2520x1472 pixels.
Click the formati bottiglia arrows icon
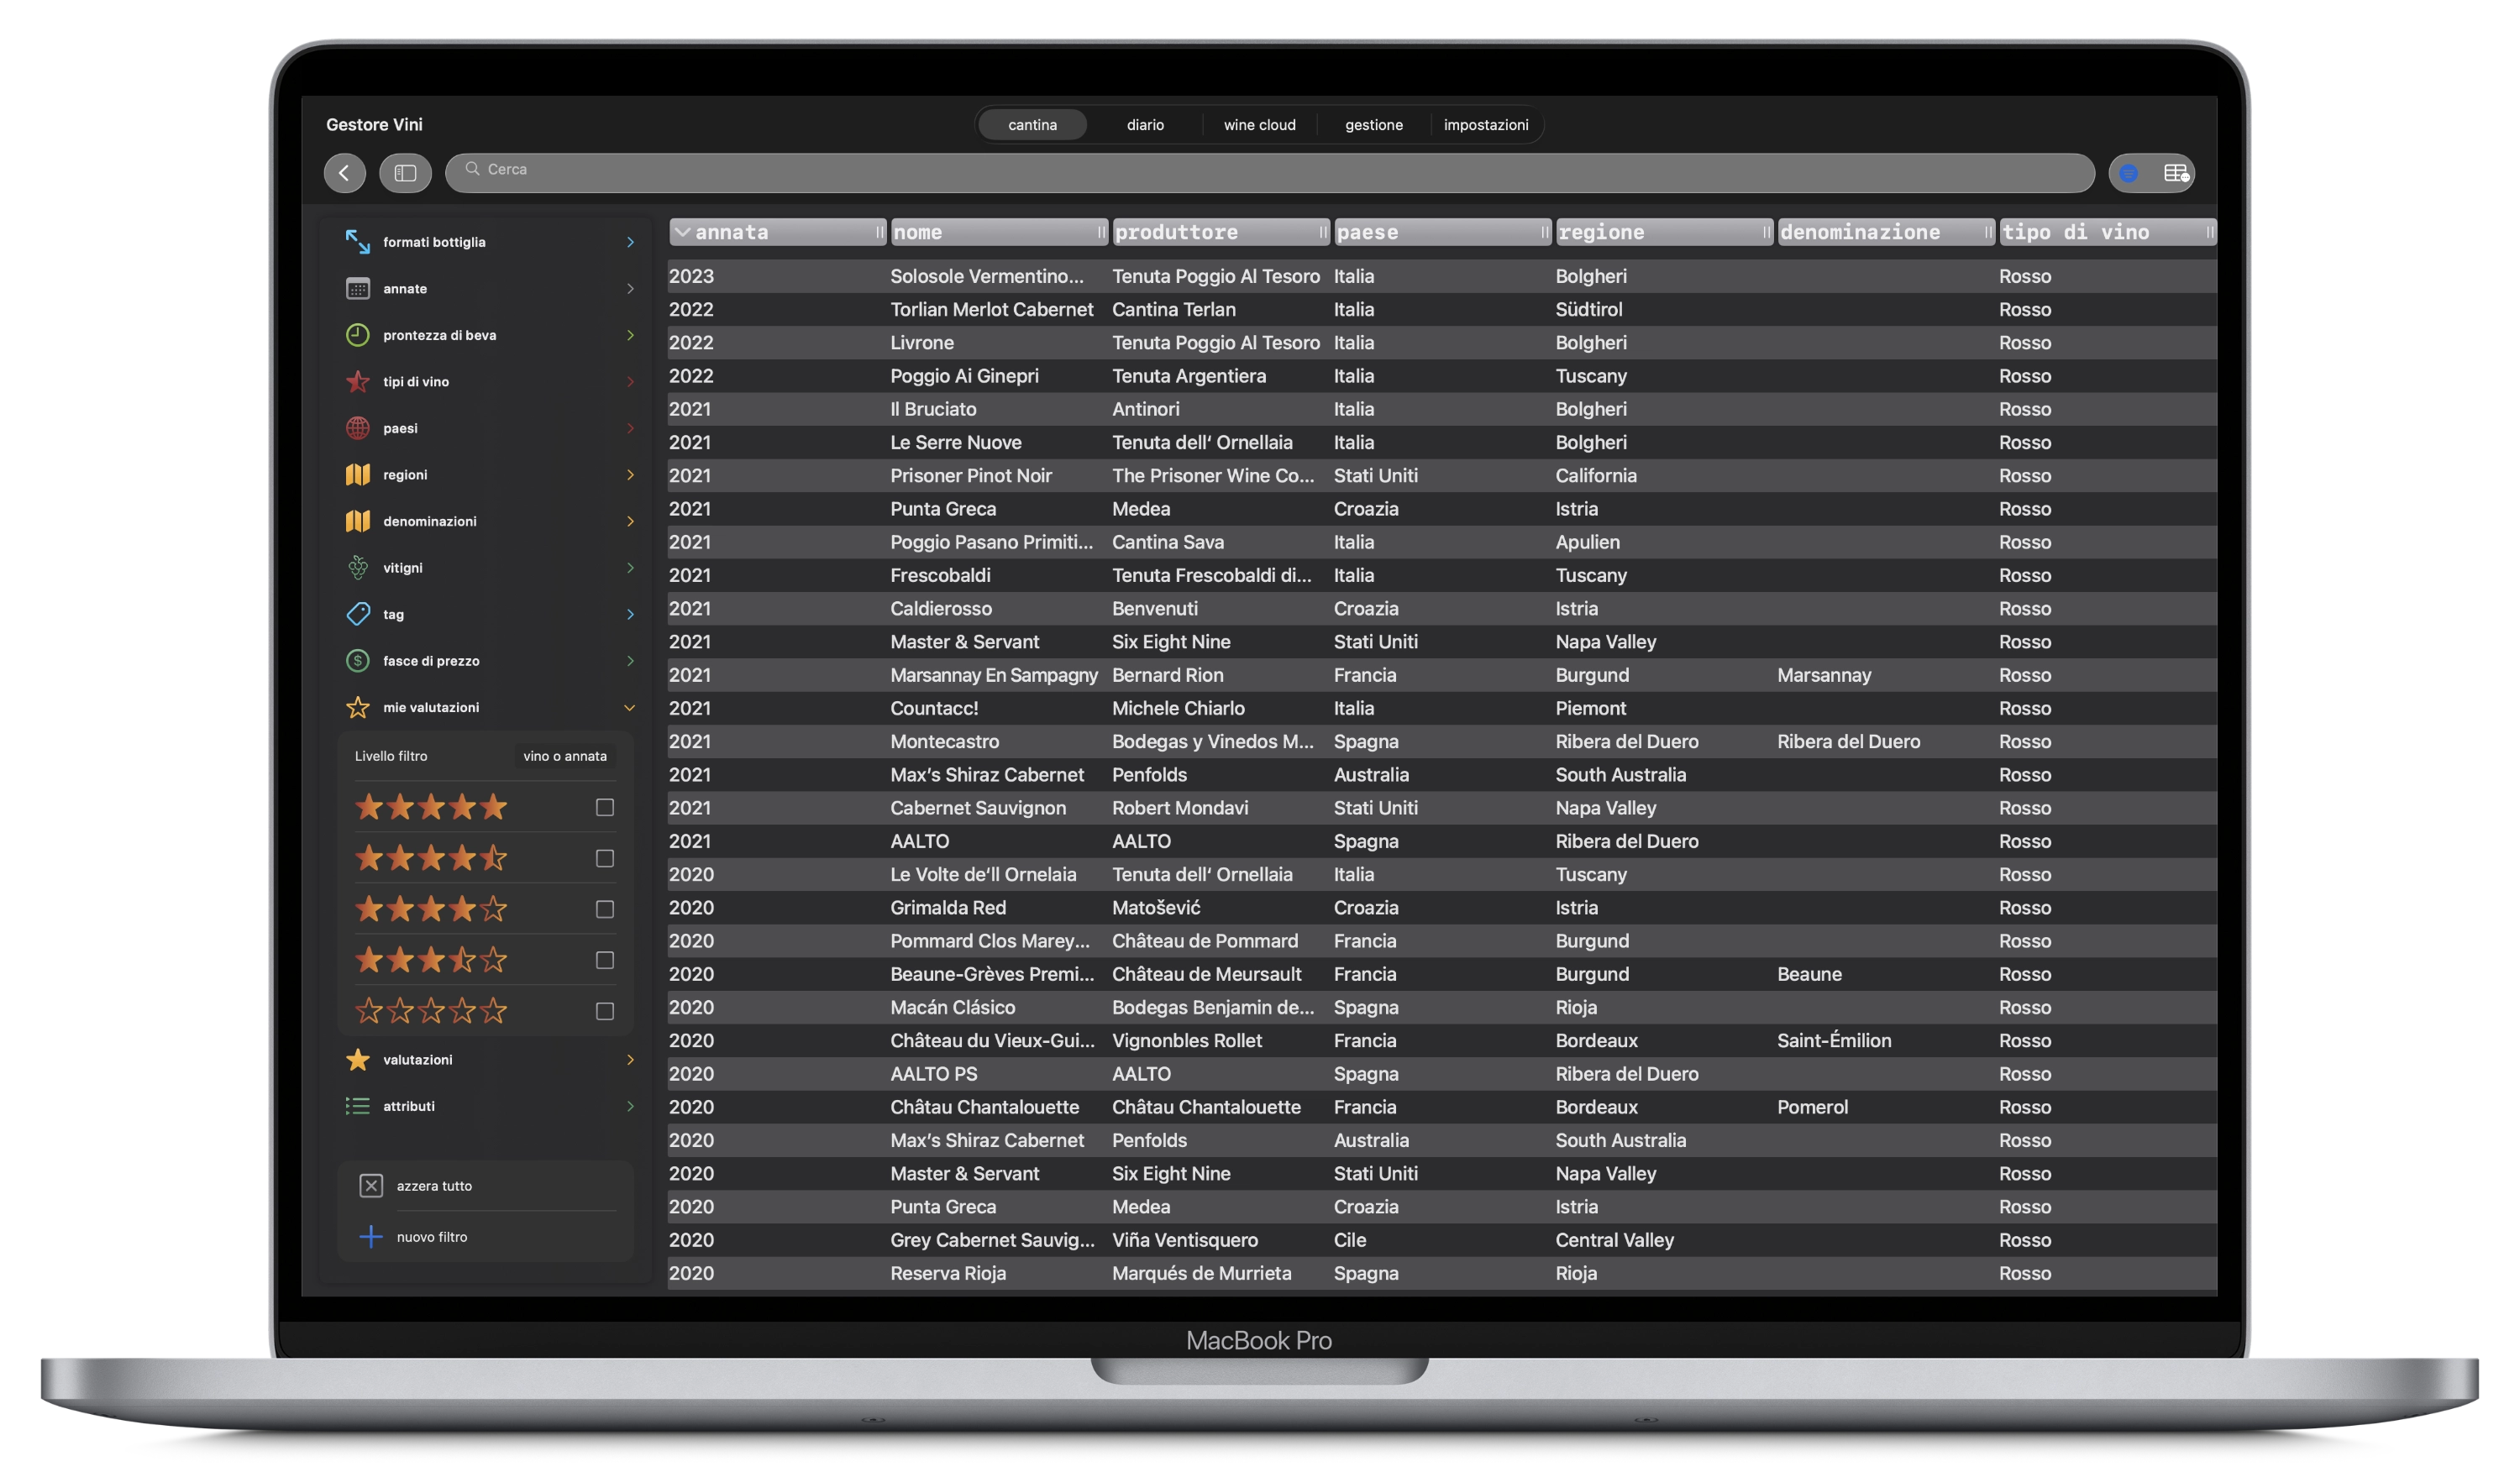tap(357, 242)
